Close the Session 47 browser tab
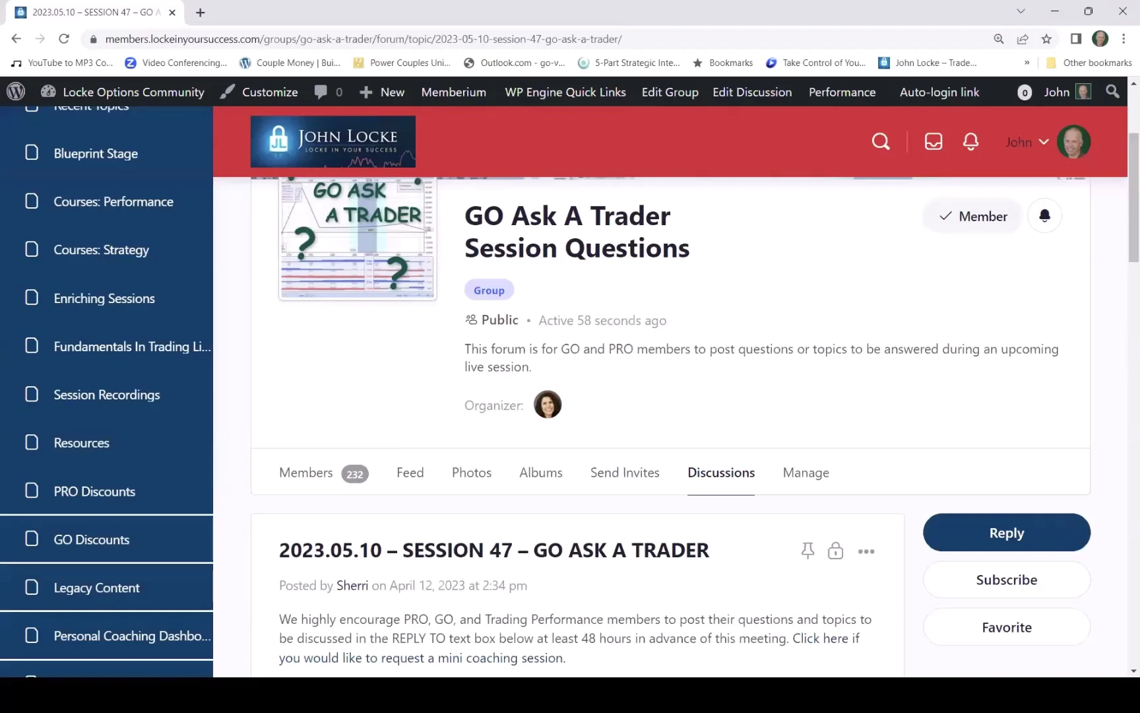1140x713 pixels. tap(172, 13)
